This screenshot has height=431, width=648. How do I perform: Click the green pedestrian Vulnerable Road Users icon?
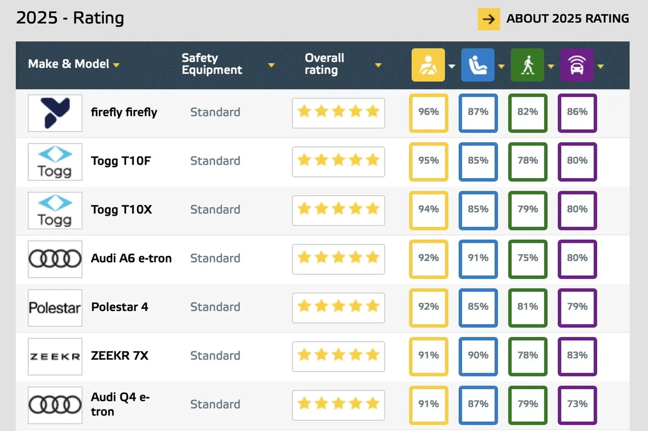(527, 65)
